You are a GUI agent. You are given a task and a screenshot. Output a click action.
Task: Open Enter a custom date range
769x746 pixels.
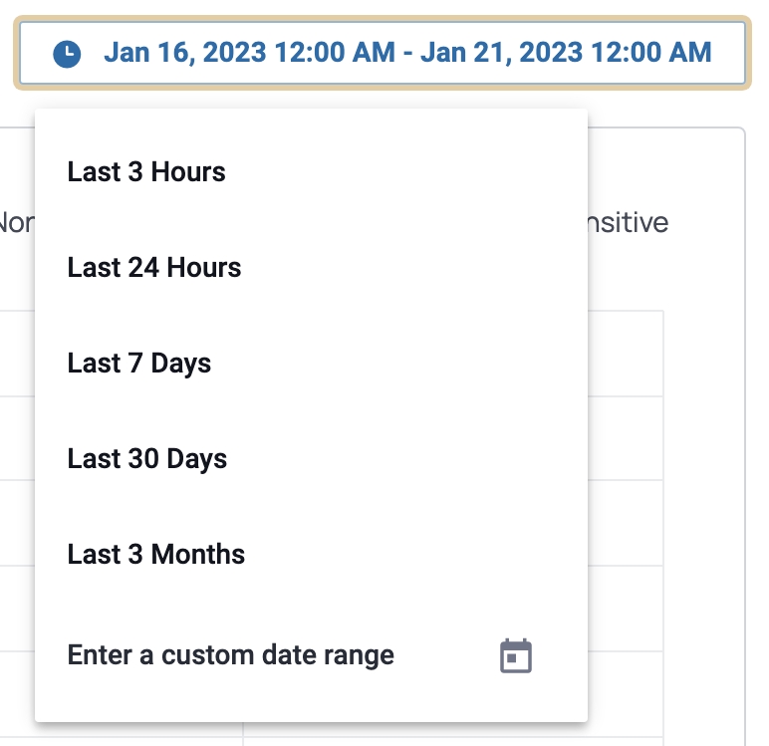click(231, 655)
